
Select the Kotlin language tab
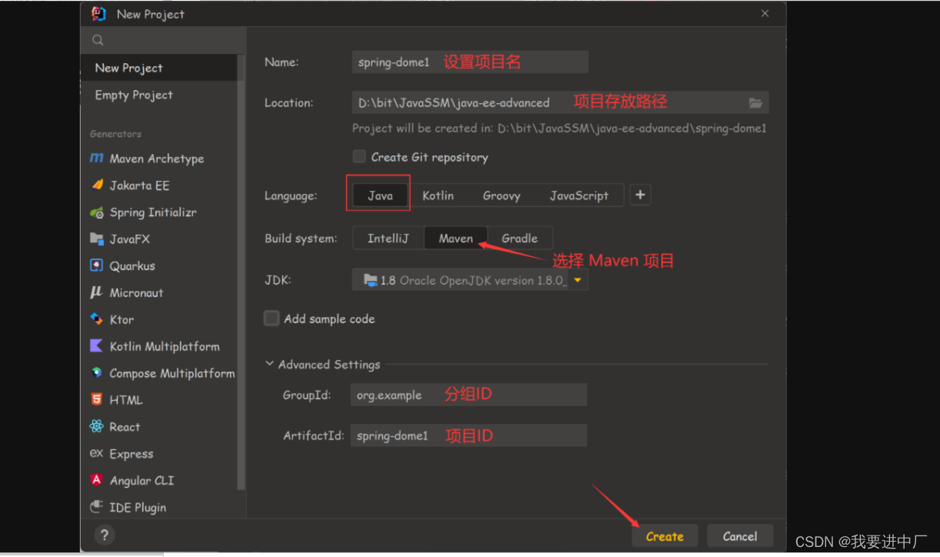(x=438, y=195)
